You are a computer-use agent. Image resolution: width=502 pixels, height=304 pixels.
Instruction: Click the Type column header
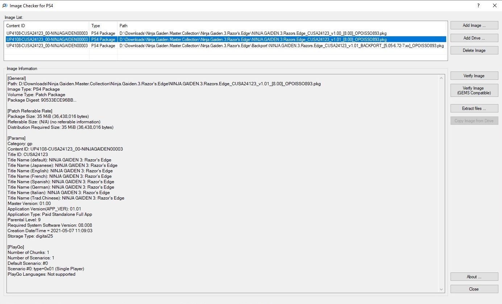(x=103, y=26)
